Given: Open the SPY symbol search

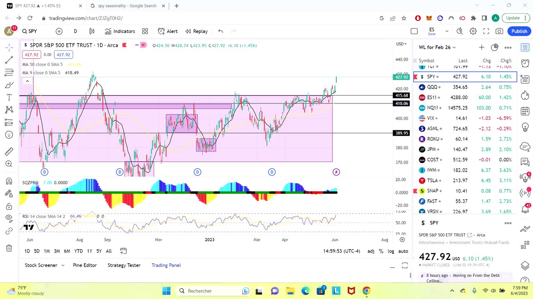Looking at the screenshot, I should [x=30, y=31].
